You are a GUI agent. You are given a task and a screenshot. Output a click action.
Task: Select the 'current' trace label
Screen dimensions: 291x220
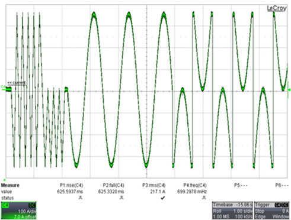point(17,83)
